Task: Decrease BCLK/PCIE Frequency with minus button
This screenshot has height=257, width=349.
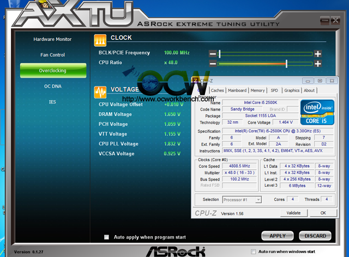Action: (x=213, y=54)
